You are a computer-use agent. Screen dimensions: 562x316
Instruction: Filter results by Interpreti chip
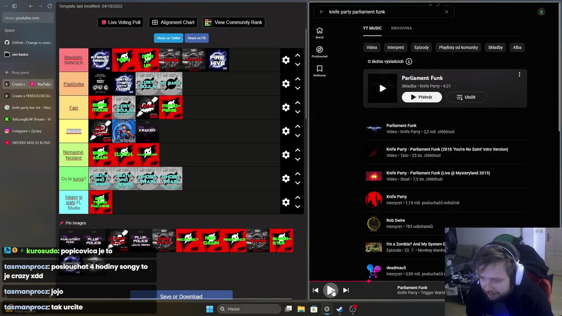pos(396,47)
